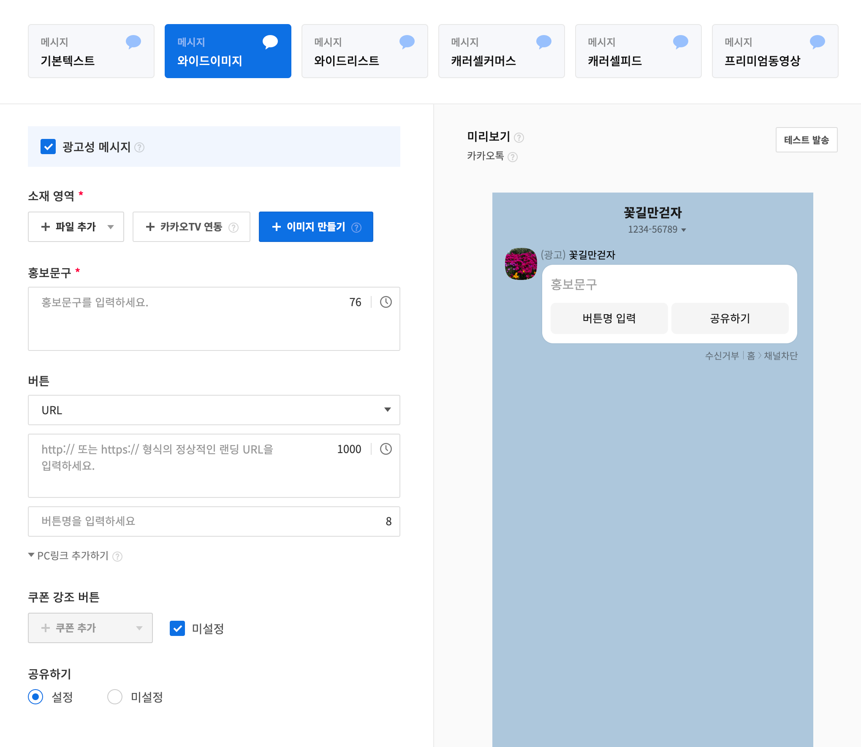Screen dimensions: 861x747
Task: Expand PC링크 추가하기 section
Action: pos(68,556)
